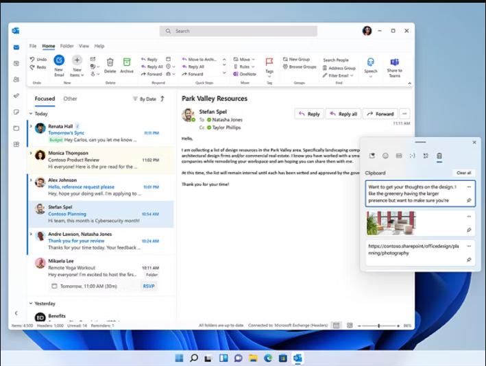Open Alex Johnson's reference request email
The width and height of the screenshot is (486, 366).
pyautogui.click(x=101, y=187)
